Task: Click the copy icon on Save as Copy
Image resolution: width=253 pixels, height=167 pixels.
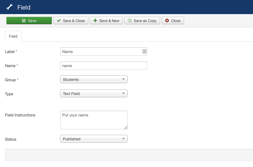Action: 130,21
